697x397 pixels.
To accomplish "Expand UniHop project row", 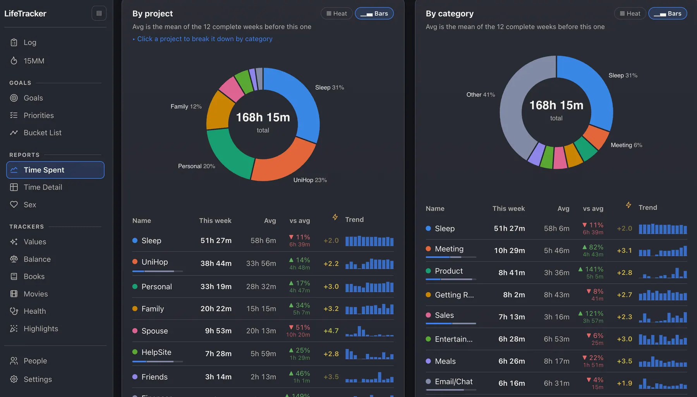I will [263, 264].
